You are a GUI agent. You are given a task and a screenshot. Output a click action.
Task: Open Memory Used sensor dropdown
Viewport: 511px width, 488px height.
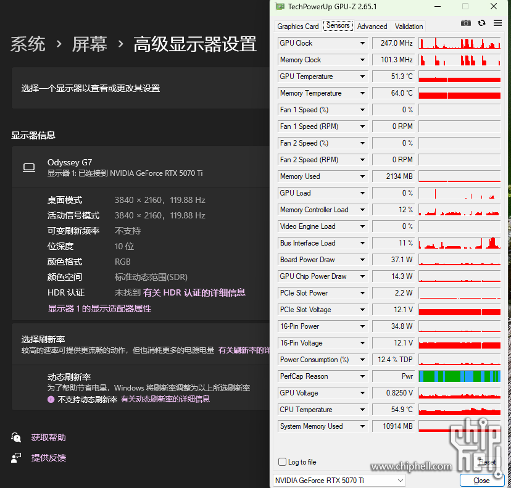pos(362,176)
